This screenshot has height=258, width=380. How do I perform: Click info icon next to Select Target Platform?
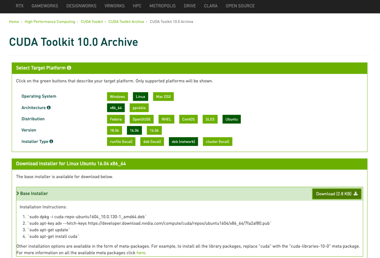click(x=69, y=68)
